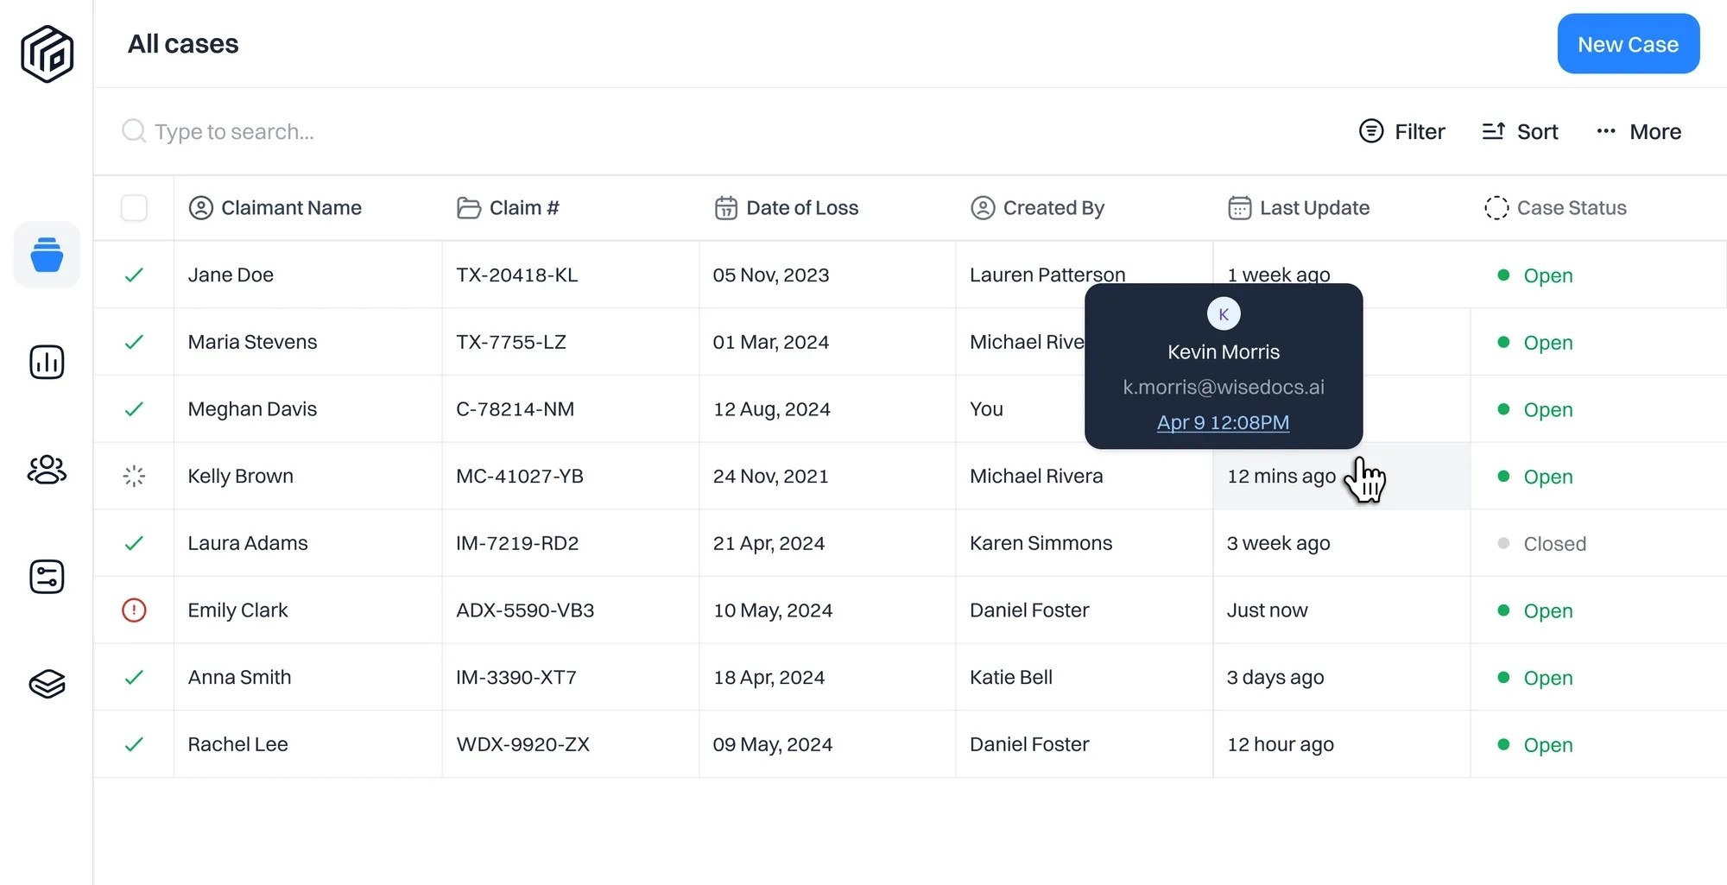Viewport: 1727px width, 885px height.
Task: Toggle the checkmark for Rachel Lee row
Action: (x=134, y=744)
